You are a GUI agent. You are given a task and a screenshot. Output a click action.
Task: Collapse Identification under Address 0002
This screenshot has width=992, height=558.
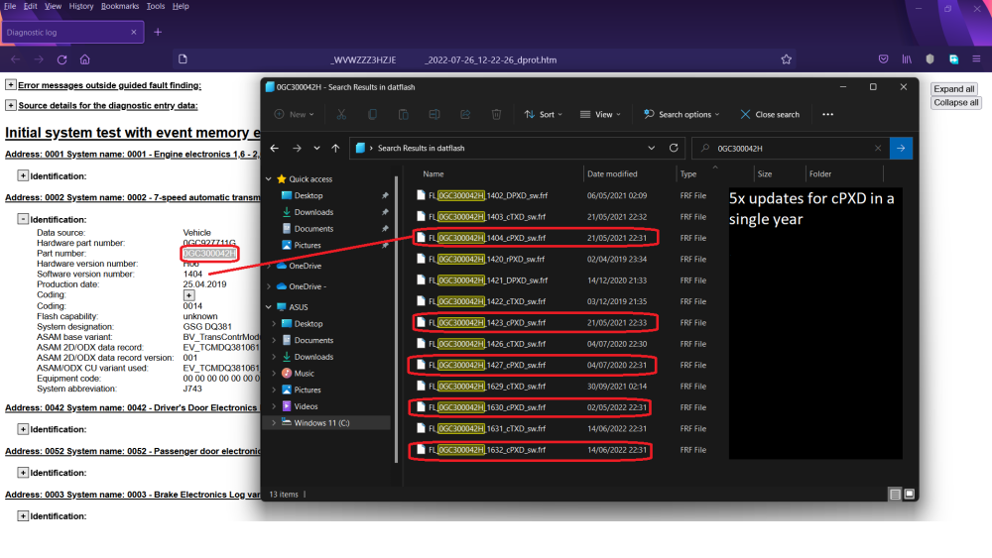point(23,219)
